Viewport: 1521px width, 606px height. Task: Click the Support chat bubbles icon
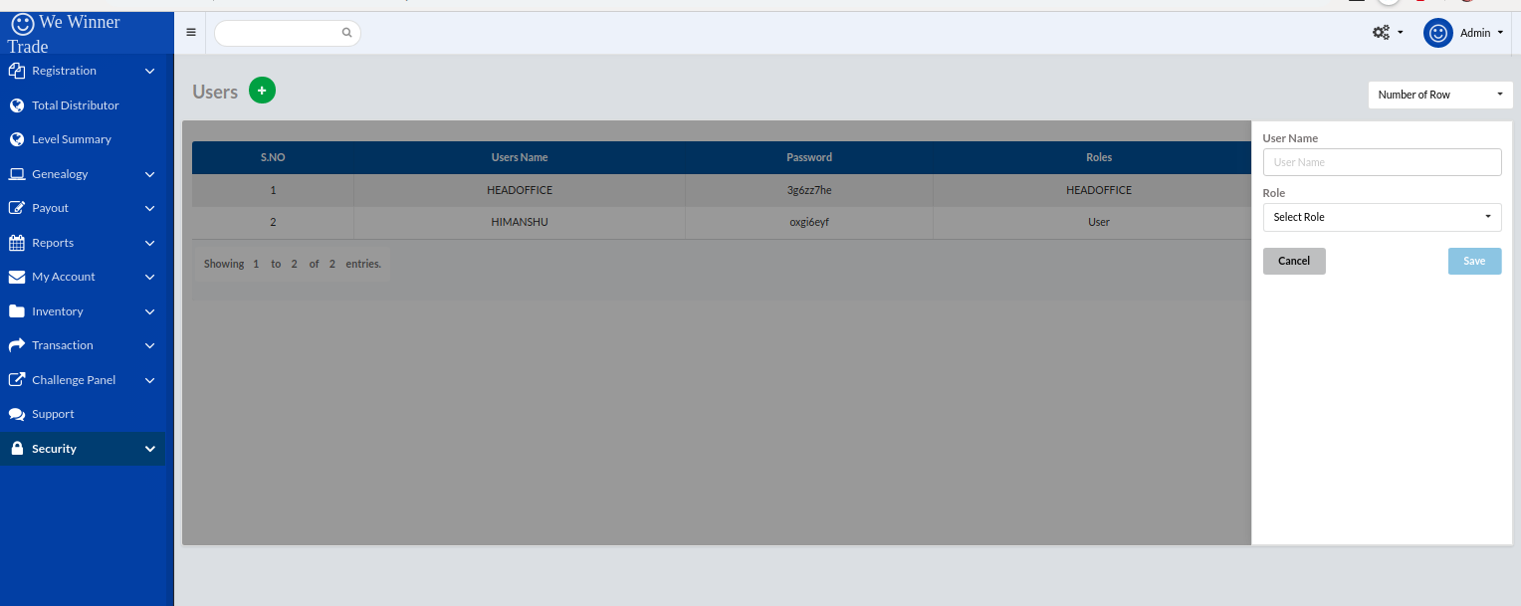16,414
